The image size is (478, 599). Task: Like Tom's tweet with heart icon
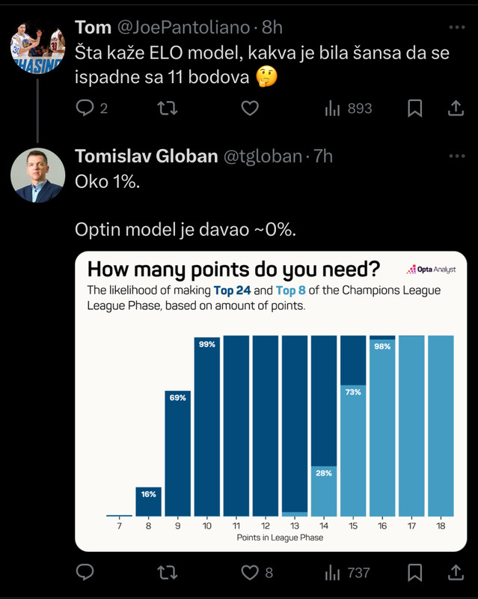click(250, 108)
